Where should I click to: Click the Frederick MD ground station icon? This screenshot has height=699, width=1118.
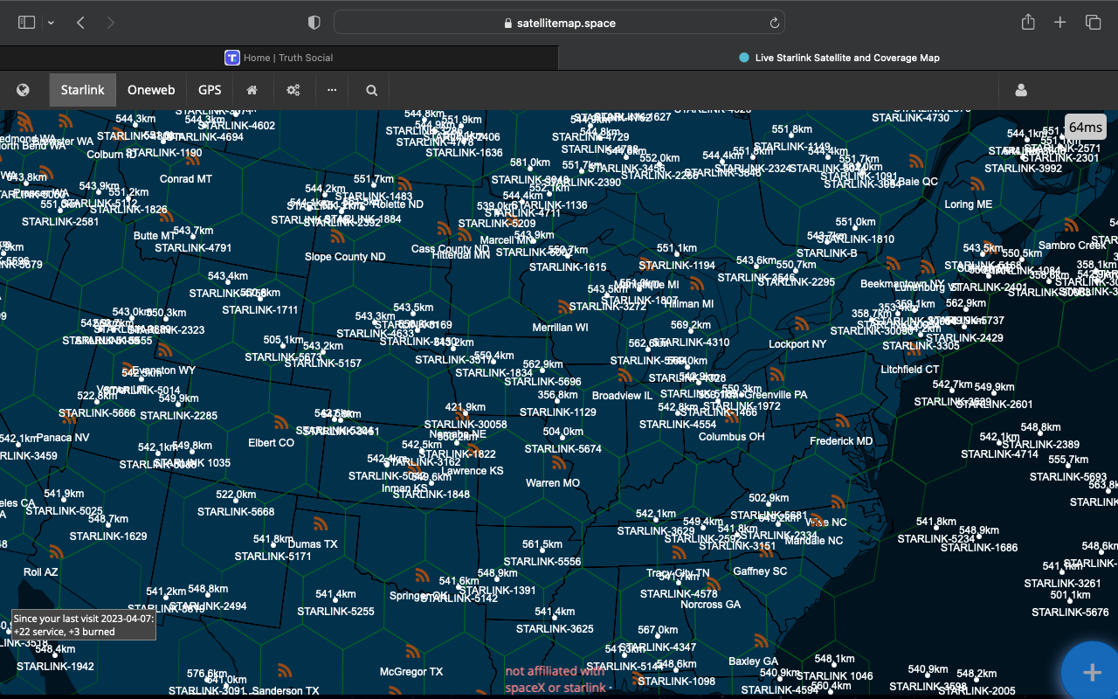tap(842, 421)
